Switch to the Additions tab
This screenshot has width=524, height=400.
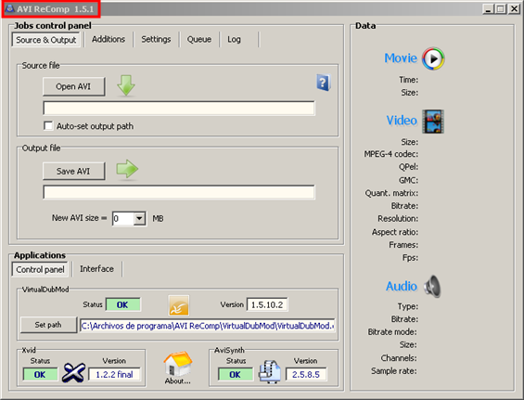point(109,40)
